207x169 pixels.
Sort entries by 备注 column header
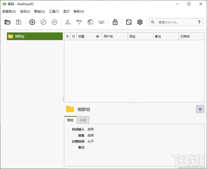(166, 36)
